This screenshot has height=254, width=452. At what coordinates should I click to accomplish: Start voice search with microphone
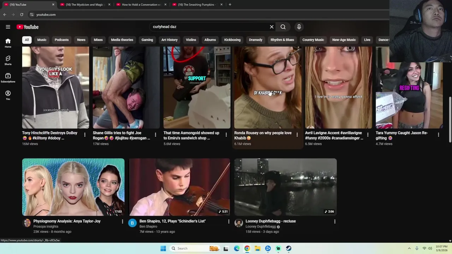[x=299, y=27]
